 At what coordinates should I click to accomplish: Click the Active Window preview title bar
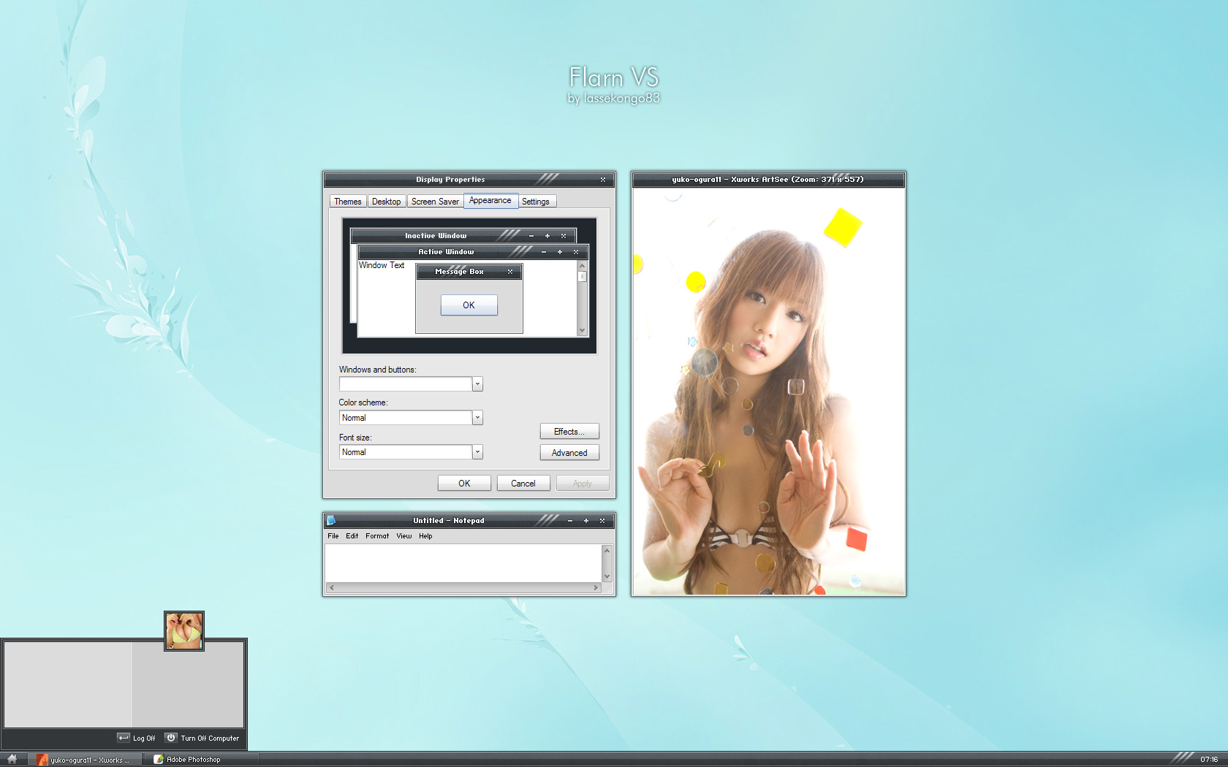point(473,251)
